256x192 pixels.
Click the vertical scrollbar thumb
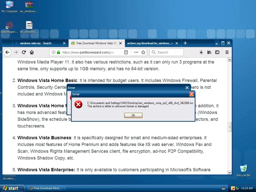(x=229, y=127)
